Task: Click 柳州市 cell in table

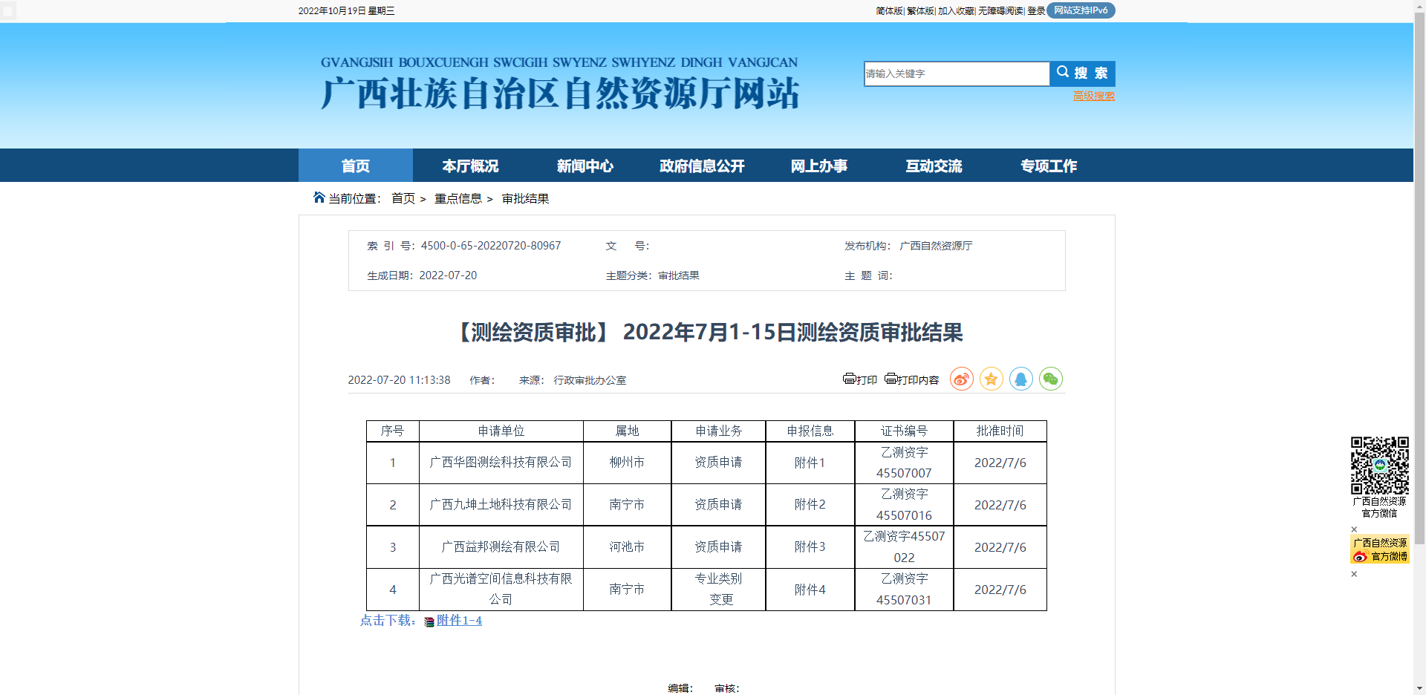Action: pos(627,463)
